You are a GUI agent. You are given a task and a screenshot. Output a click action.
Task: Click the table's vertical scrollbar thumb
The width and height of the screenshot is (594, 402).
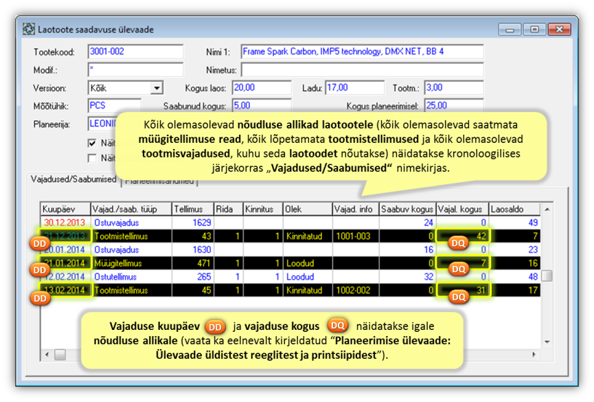click(x=547, y=276)
